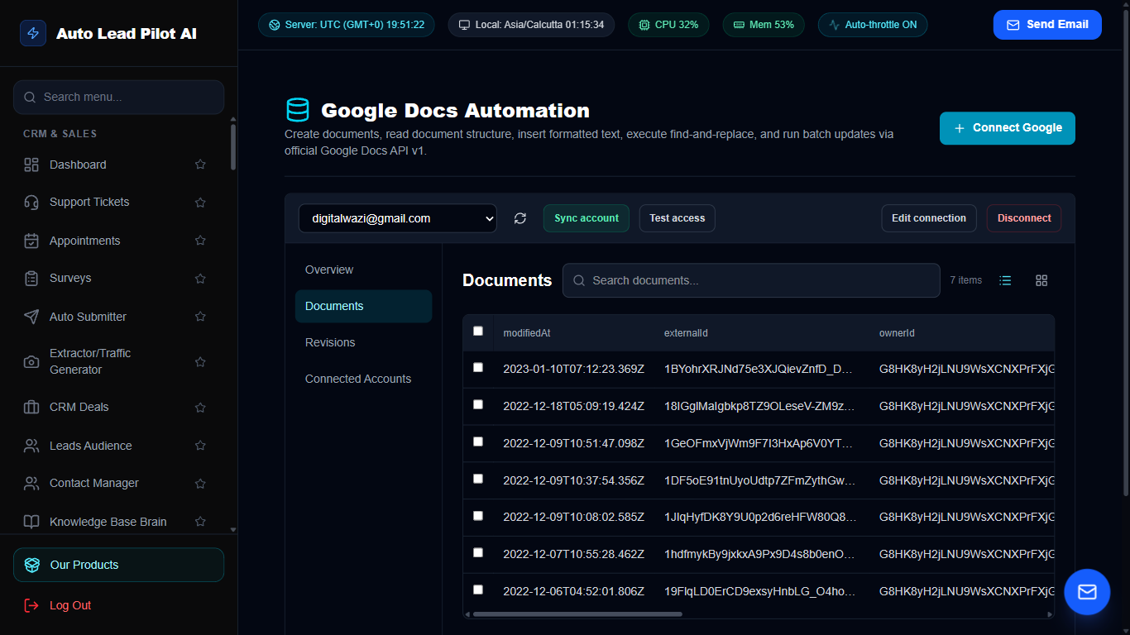Click the Surveys clipboard icon
The width and height of the screenshot is (1130, 635).
click(x=31, y=278)
